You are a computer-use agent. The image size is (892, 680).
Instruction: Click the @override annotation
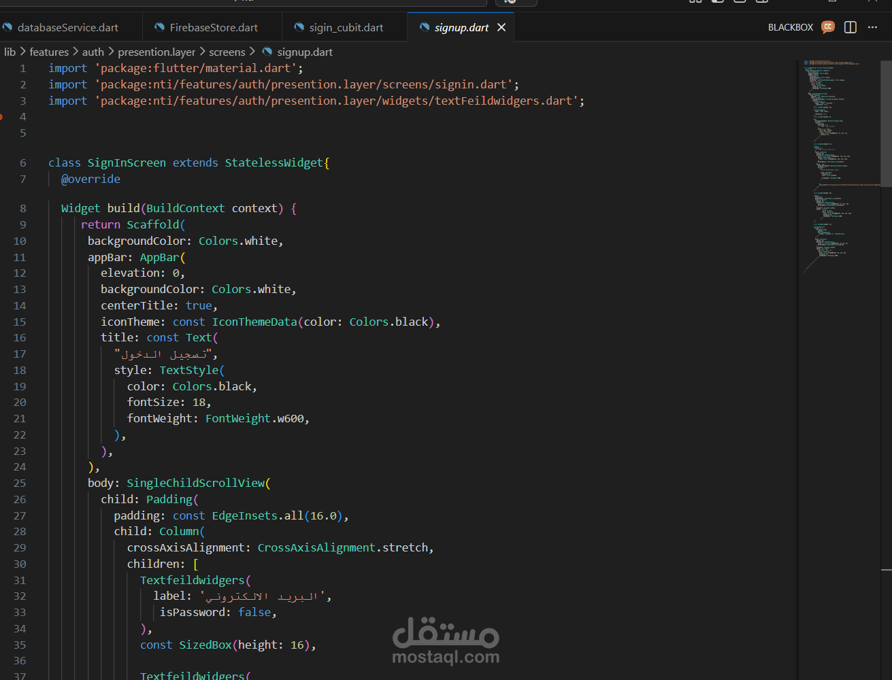90,180
